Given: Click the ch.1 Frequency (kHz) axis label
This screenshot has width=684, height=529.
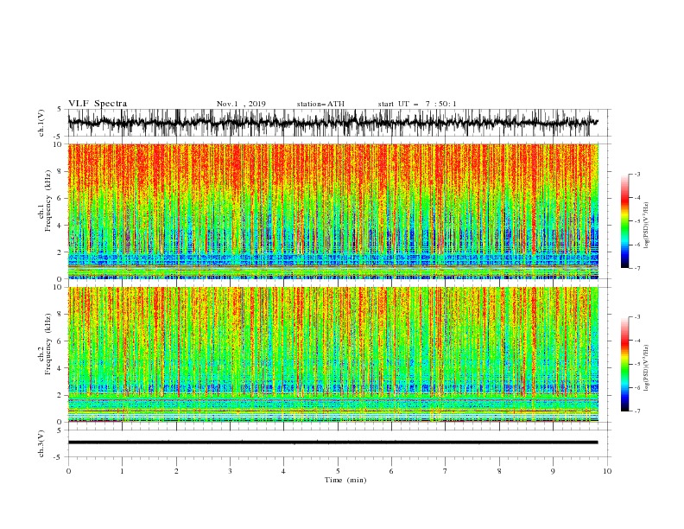Looking at the screenshot, I should pyautogui.click(x=48, y=201).
